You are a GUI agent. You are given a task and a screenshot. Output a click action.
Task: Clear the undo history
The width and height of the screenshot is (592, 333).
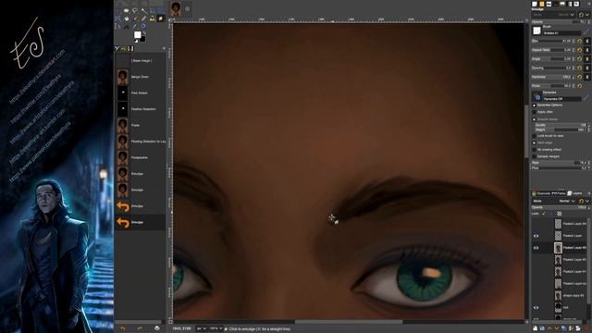[156, 328]
